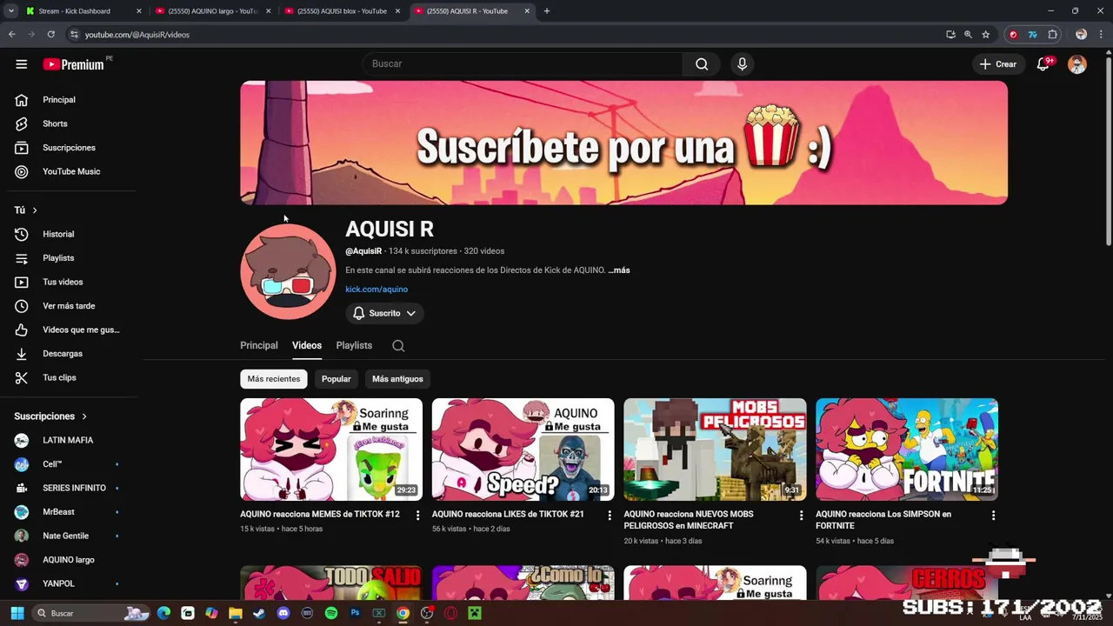Activate voice search microphone icon
This screenshot has width=1113, height=626.
click(742, 63)
